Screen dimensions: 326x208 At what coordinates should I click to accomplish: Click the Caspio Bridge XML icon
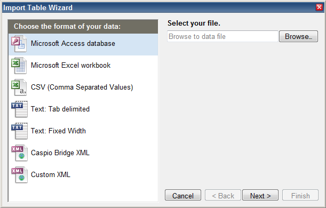(x=19, y=153)
